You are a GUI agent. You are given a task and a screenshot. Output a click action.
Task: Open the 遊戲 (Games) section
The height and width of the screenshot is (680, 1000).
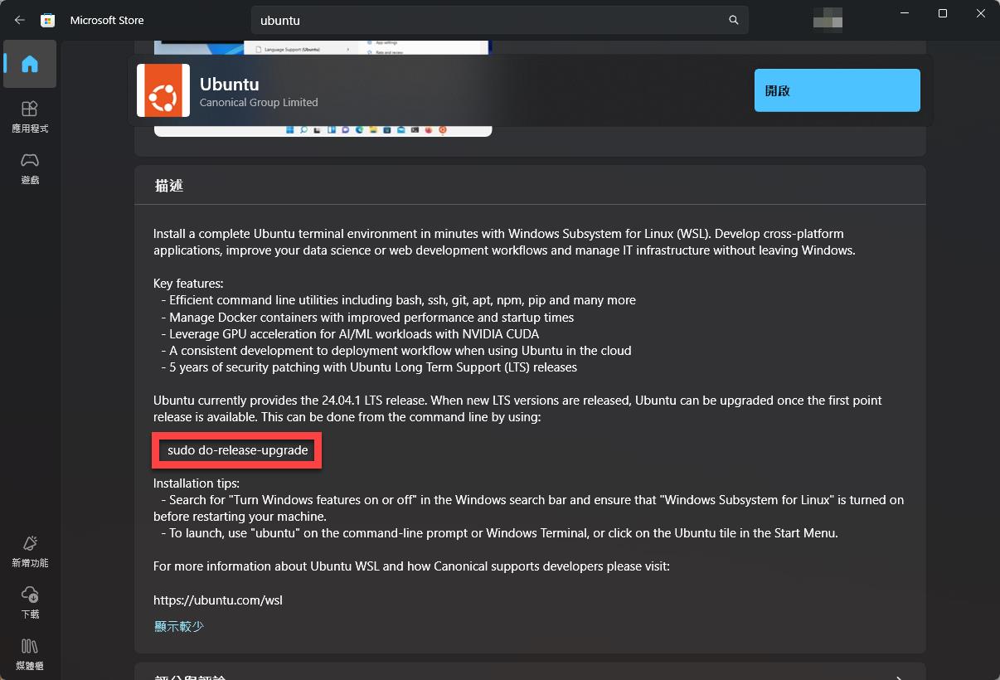tap(30, 168)
